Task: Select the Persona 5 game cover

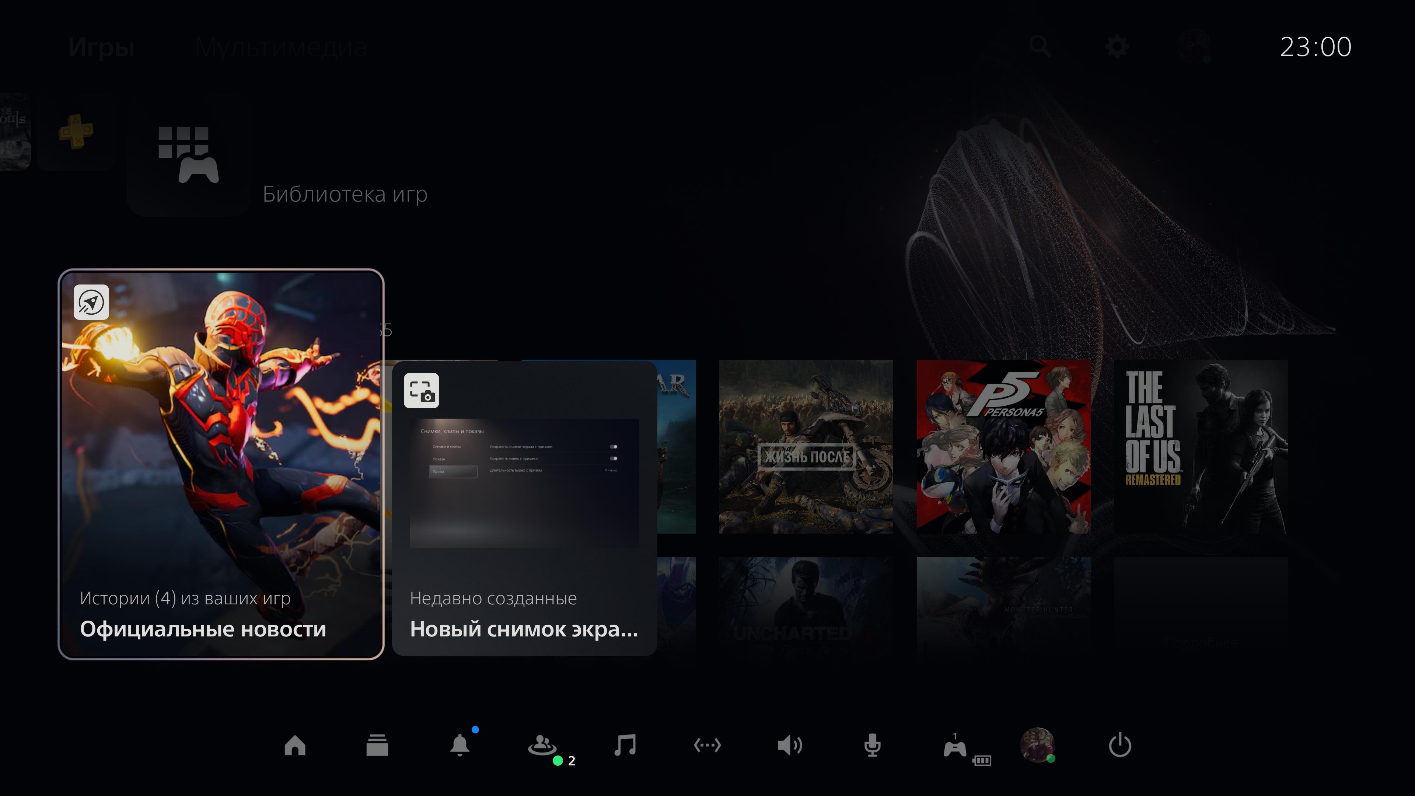Action: coord(1003,446)
